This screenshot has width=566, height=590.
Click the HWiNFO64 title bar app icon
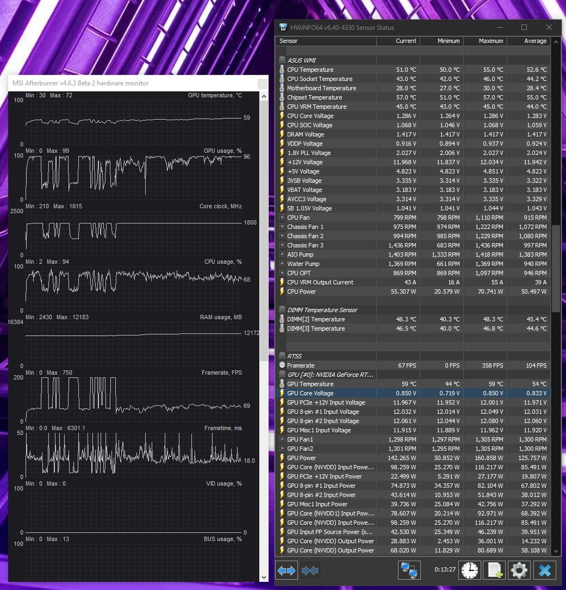[x=283, y=28]
